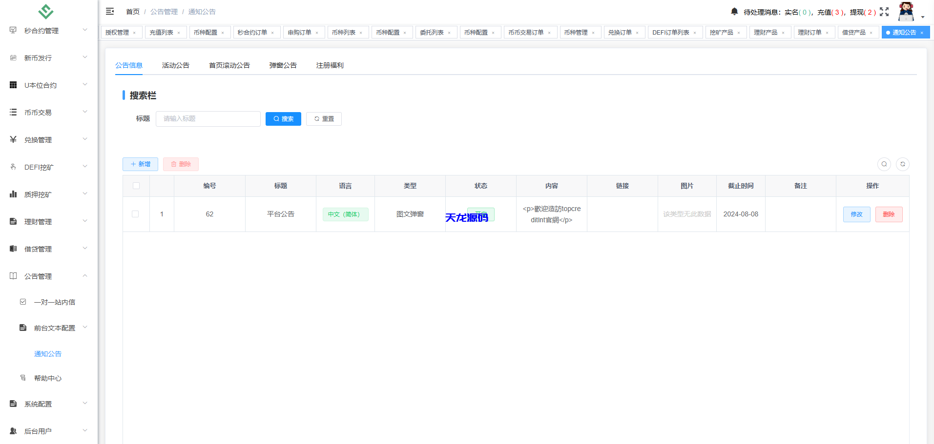Image resolution: width=934 pixels, height=444 pixels.
Task: Click the notification bell icon
Action: tap(734, 11)
